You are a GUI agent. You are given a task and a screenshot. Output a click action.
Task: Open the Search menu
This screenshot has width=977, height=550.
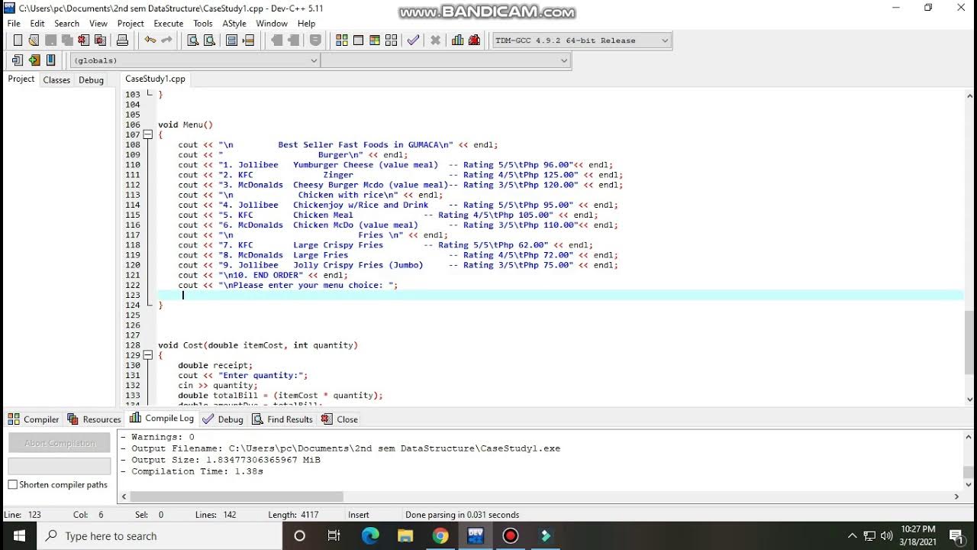pyautogui.click(x=66, y=24)
